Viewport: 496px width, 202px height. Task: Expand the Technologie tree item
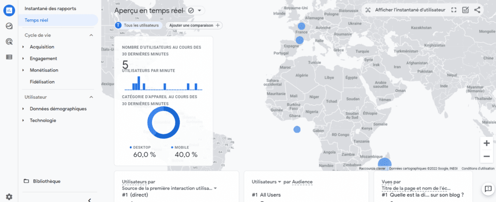(23, 120)
